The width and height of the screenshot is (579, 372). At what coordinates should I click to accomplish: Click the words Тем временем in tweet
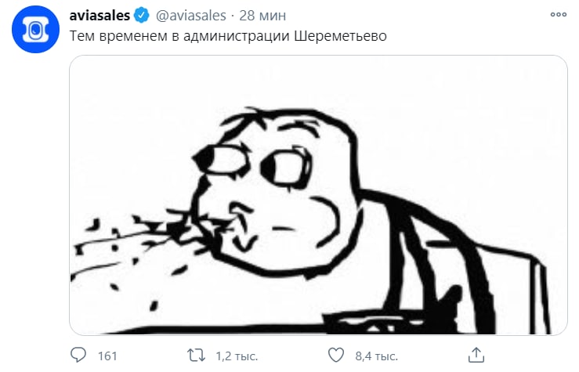[118, 37]
